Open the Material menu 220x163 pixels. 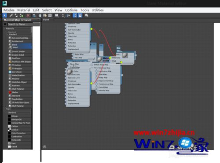coord(24,10)
